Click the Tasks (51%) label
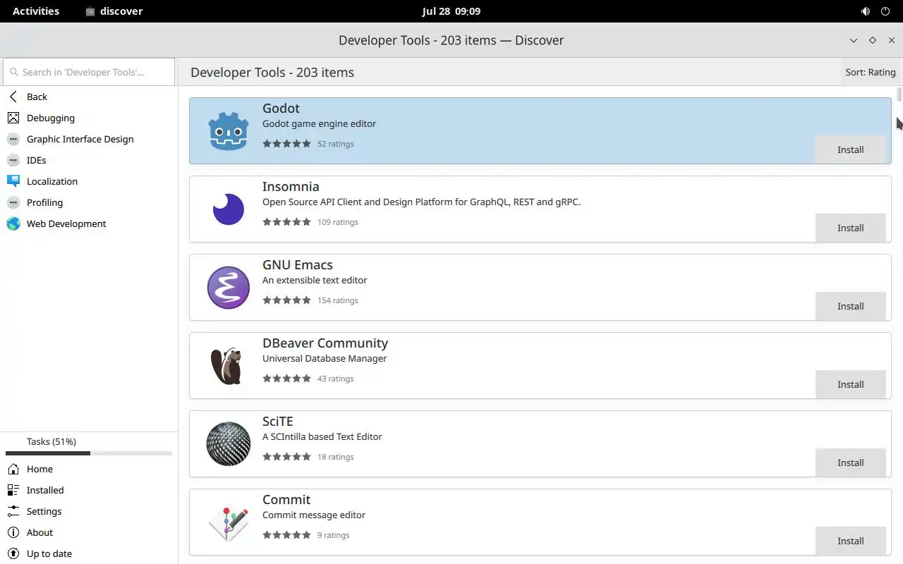Screen dimensions: 903x564 pos(51,441)
